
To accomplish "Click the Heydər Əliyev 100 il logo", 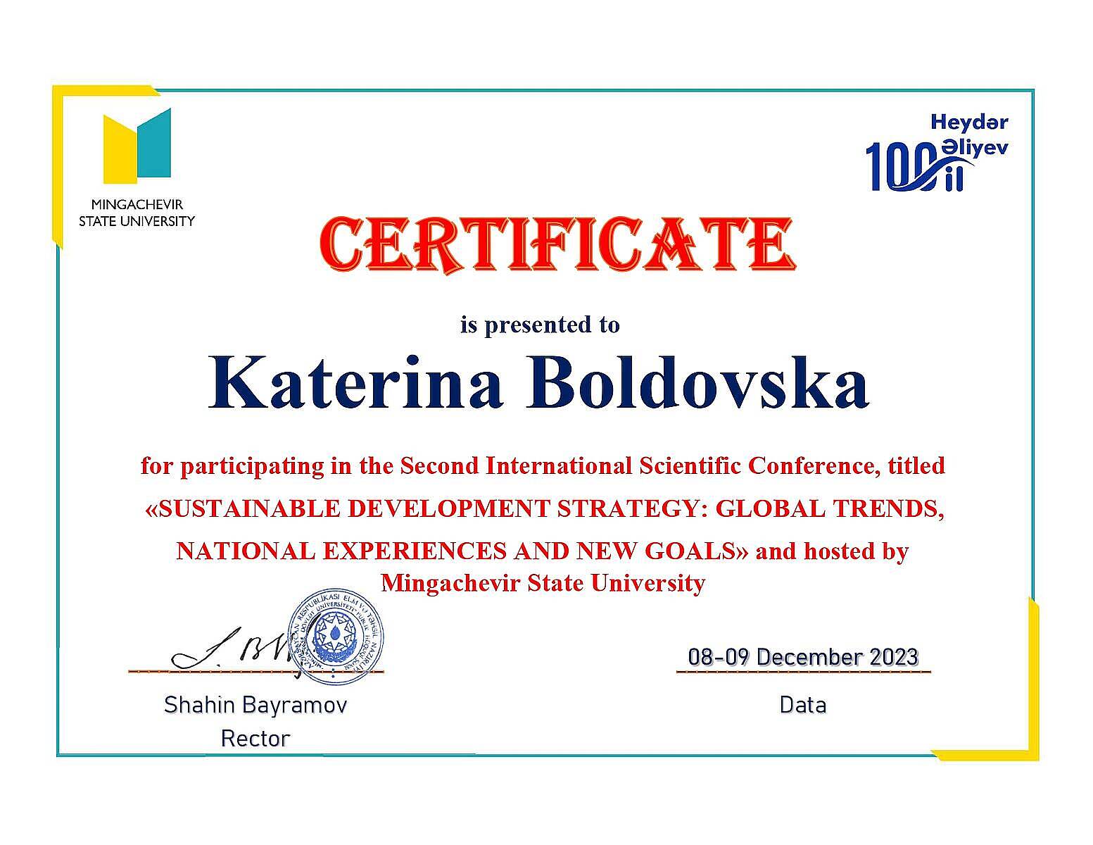I will click(936, 154).
